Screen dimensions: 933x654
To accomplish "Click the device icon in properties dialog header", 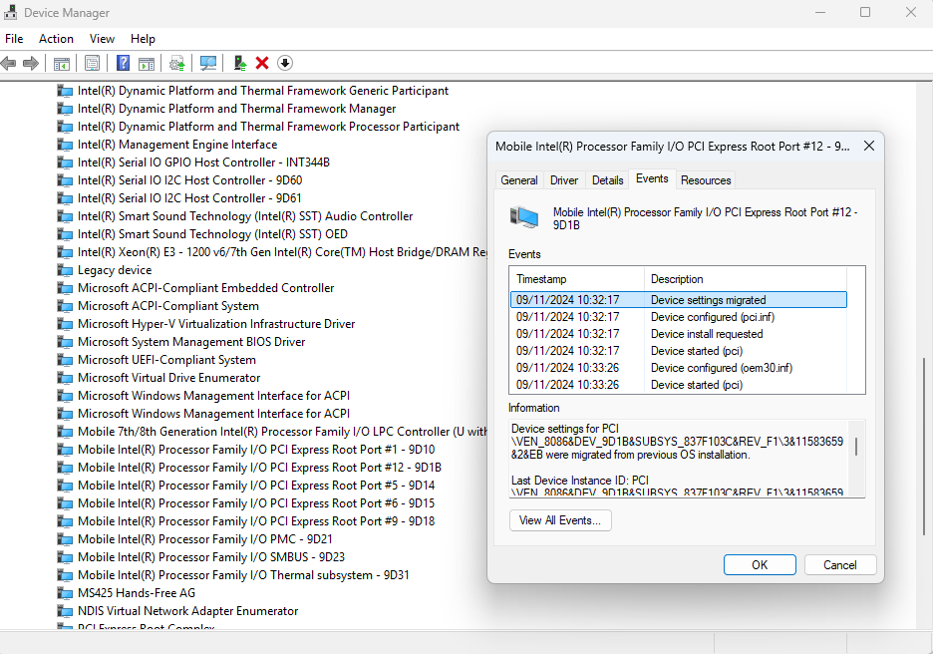I will pyautogui.click(x=524, y=217).
